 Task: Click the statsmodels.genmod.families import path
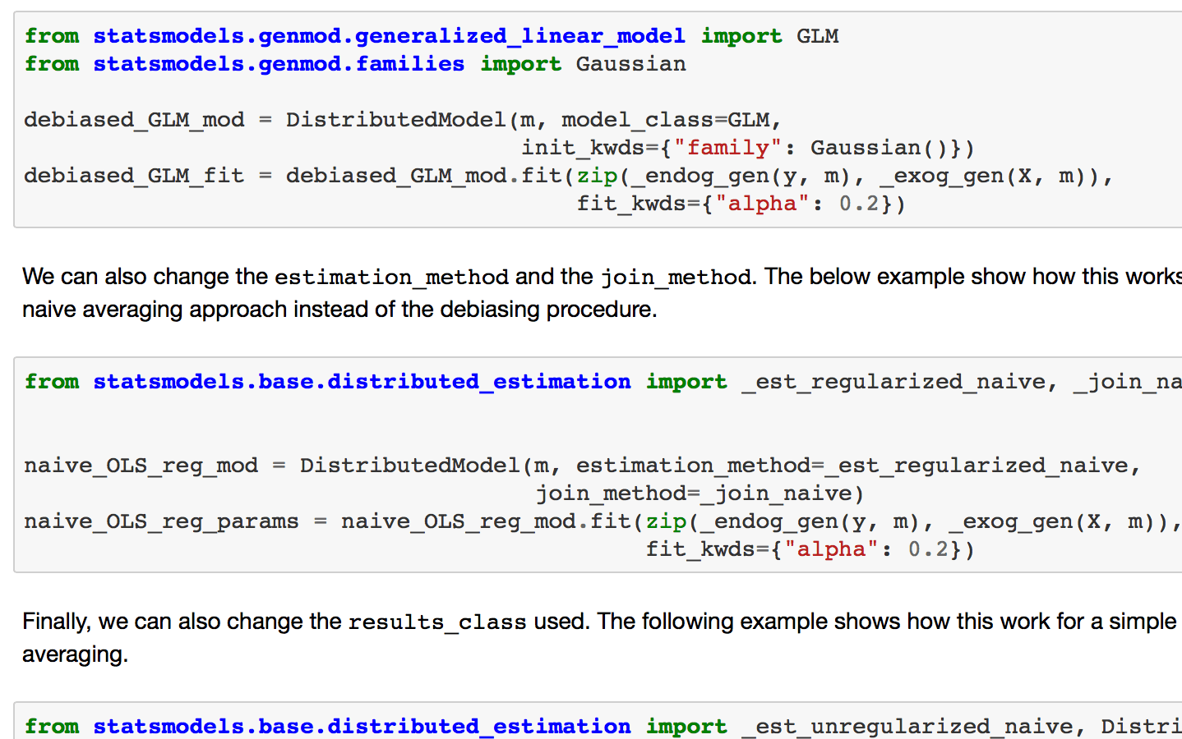[x=278, y=63]
